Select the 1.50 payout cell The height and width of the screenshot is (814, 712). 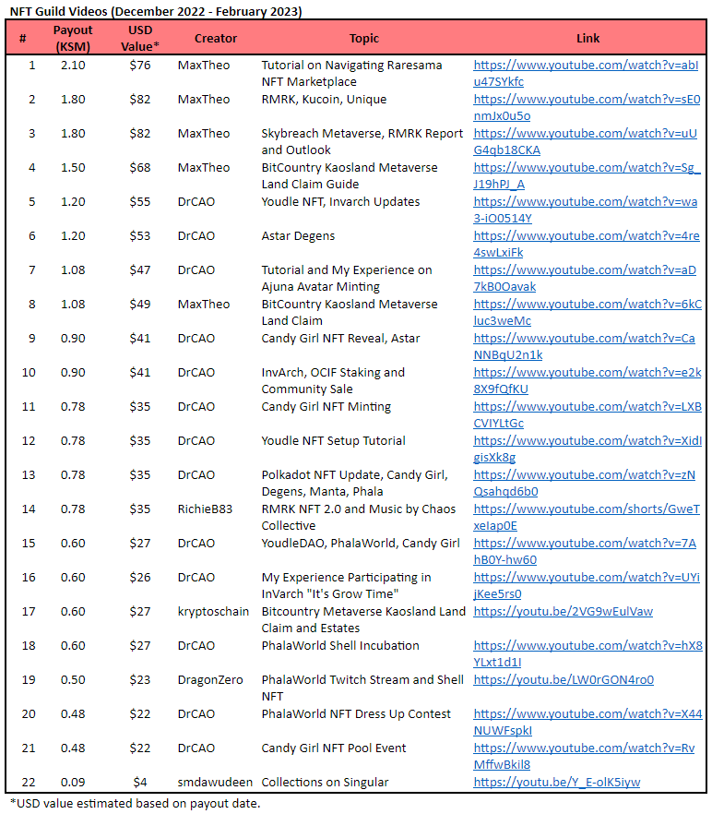click(x=73, y=168)
